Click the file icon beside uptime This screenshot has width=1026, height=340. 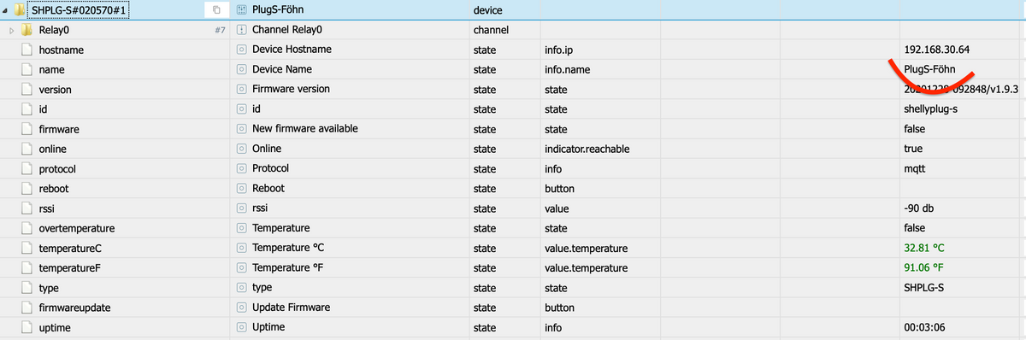[27, 327]
